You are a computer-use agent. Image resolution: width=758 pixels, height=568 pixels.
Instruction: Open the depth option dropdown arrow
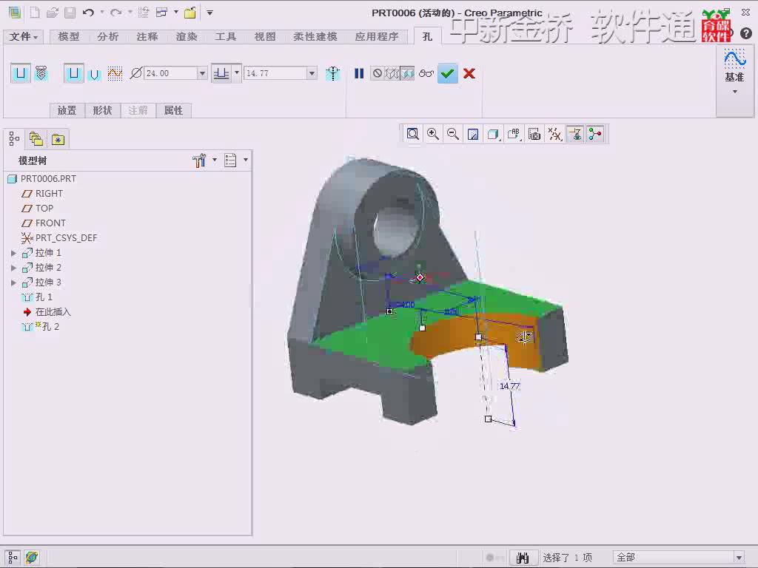(237, 73)
